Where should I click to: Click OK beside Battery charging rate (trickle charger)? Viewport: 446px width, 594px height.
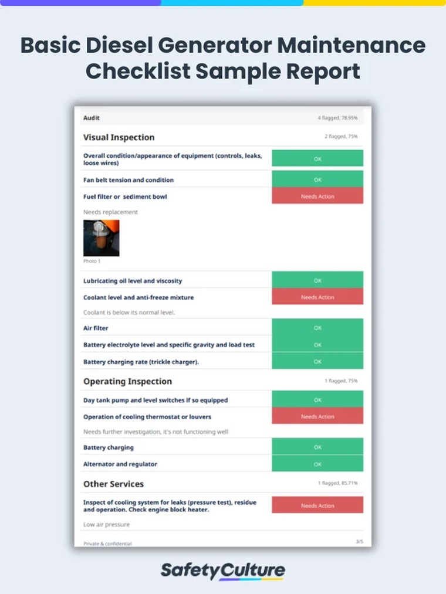317,362
